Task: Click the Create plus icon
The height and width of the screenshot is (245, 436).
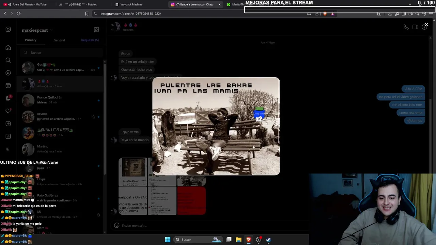Action: (x=8, y=124)
